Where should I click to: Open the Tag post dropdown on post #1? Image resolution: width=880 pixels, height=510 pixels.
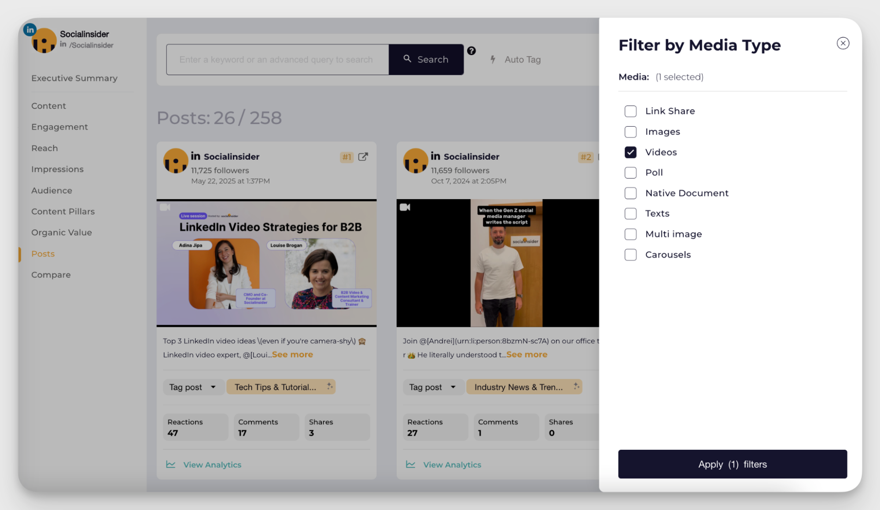coord(193,387)
